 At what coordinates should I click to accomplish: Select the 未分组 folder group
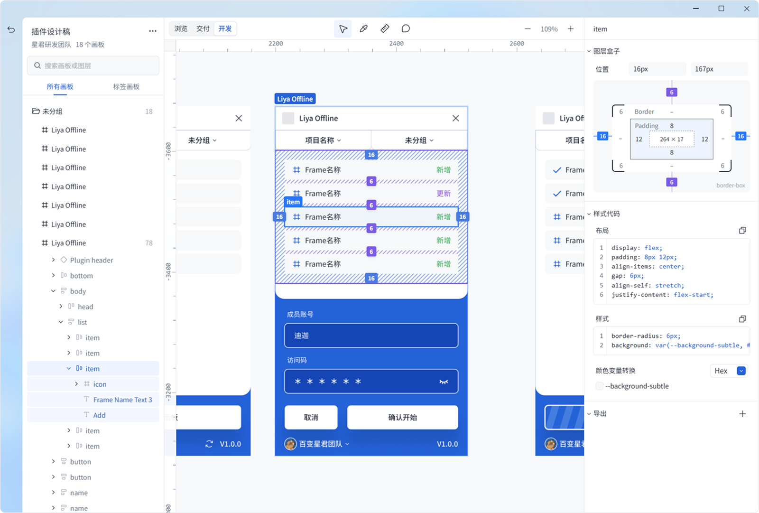93,112
